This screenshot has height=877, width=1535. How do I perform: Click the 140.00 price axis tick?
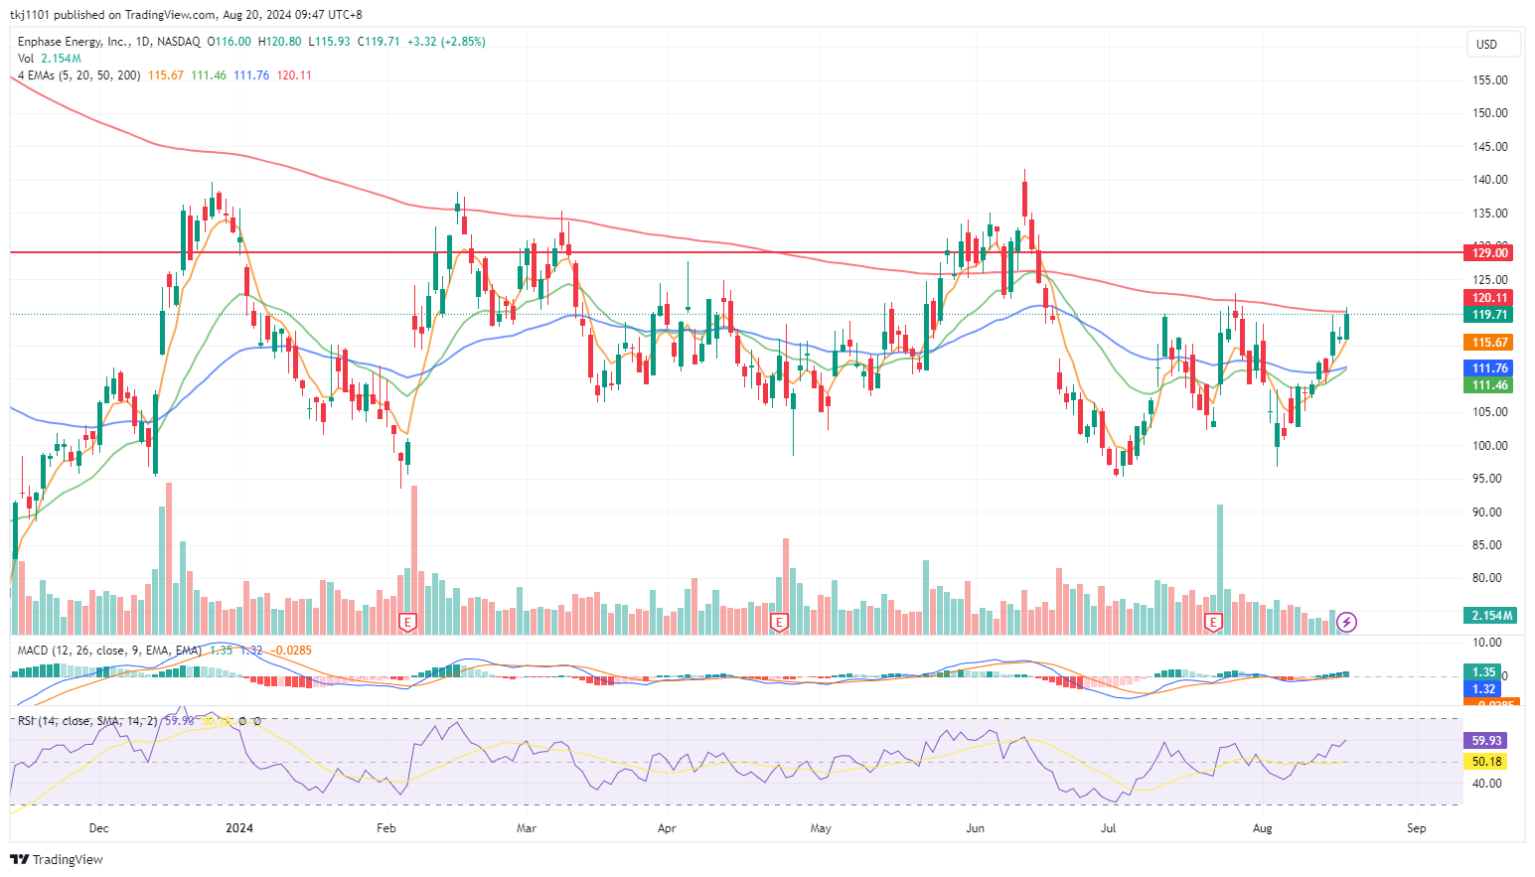click(x=1489, y=180)
